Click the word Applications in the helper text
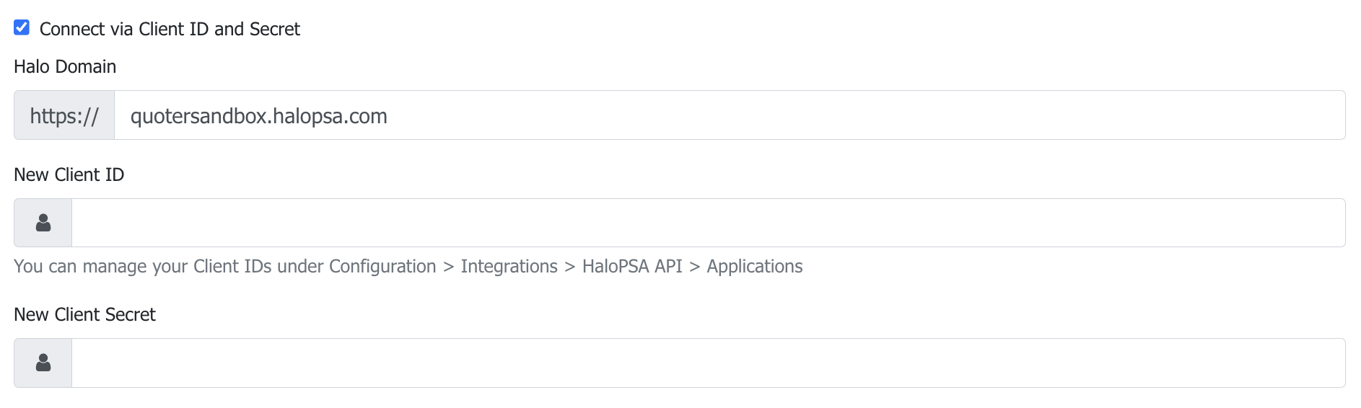 pos(755,266)
